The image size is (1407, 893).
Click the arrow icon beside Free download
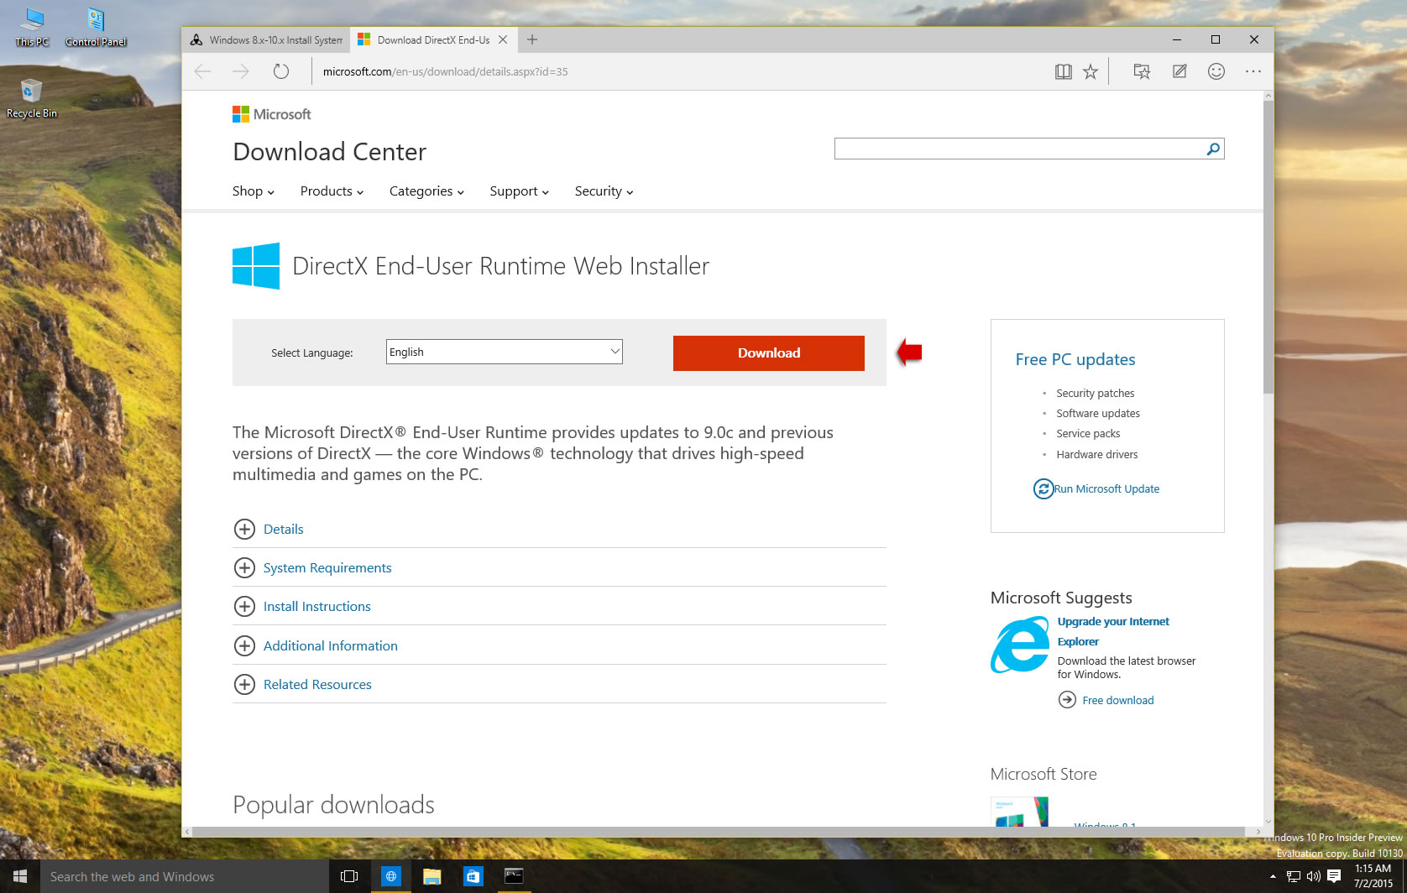pos(1067,700)
